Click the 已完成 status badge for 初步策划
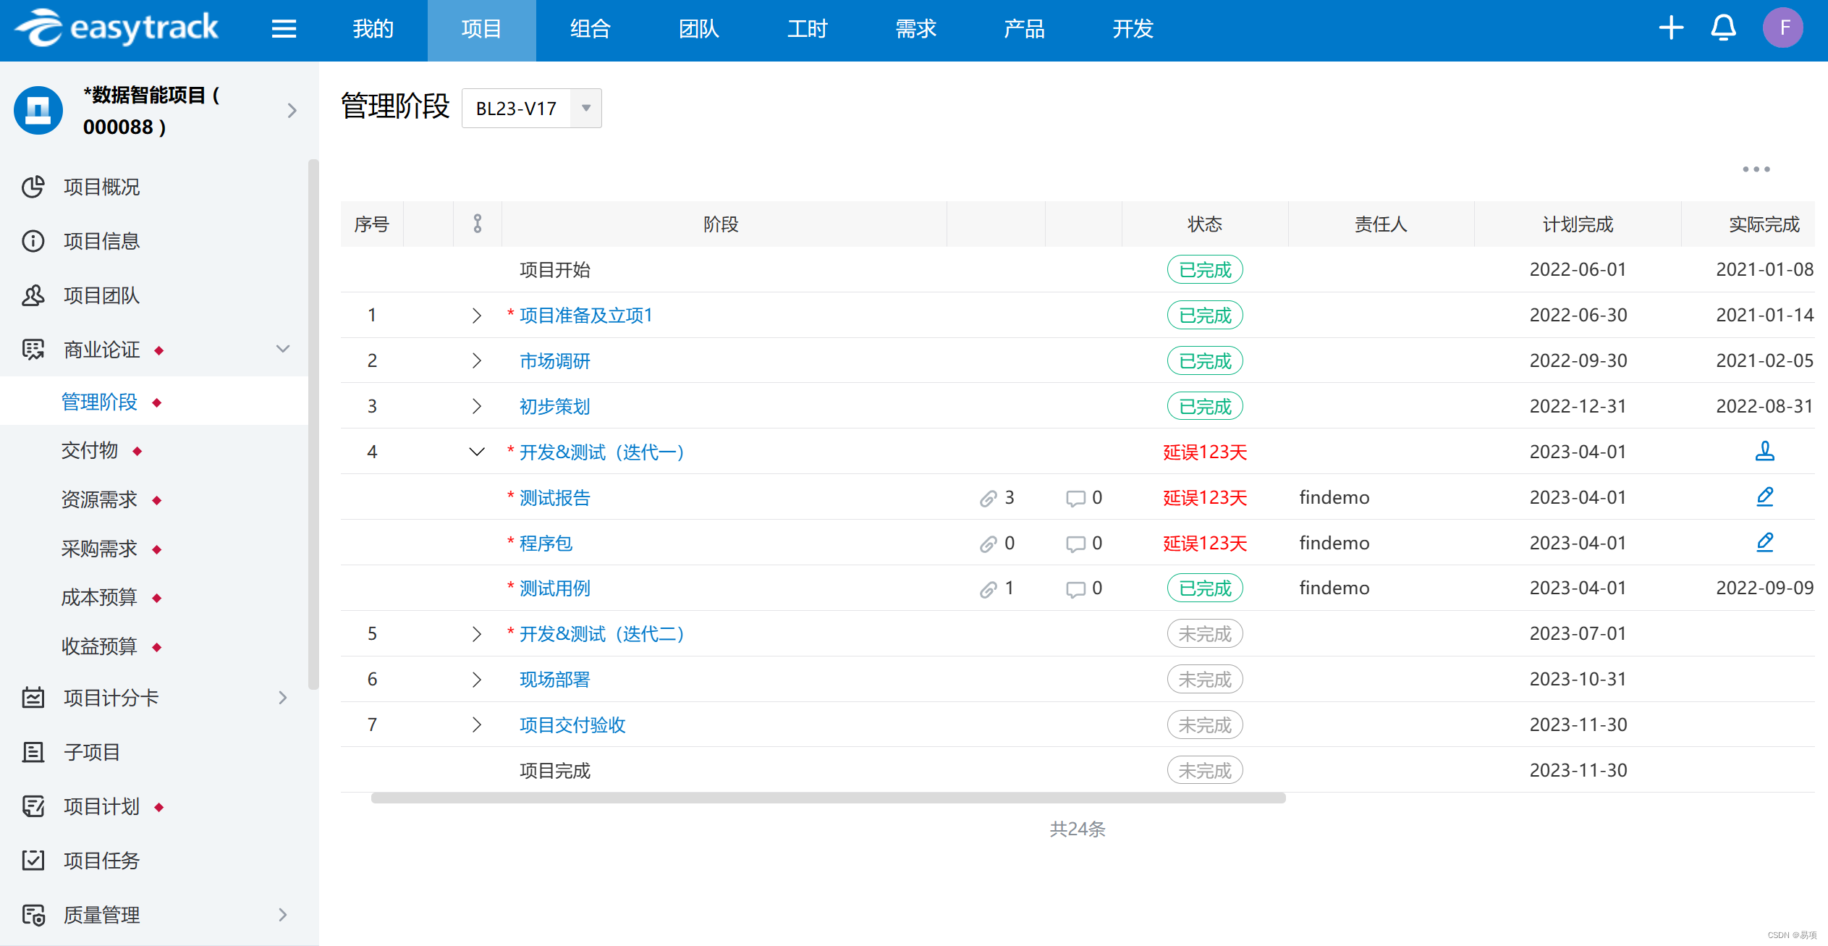Viewport: 1828px width, 946px height. [x=1205, y=406]
